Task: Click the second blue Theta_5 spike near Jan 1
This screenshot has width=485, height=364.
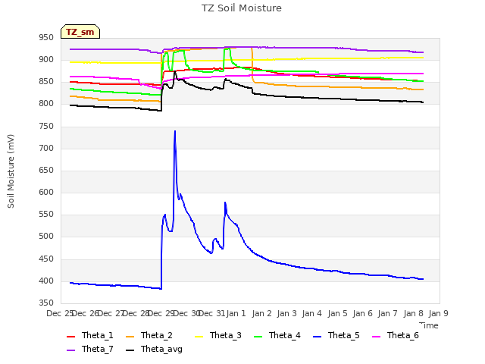Action: point(225,202)
